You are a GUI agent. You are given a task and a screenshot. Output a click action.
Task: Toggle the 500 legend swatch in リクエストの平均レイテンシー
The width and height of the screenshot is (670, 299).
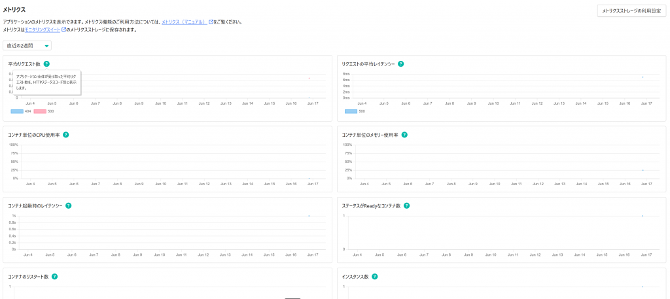pos(351,111)
